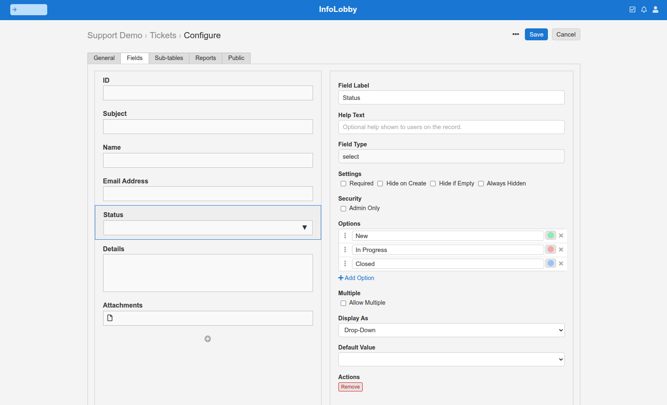Expand the Status field dropdown arrow
This screenshot has height=405, width=667.
pos(304,228)
